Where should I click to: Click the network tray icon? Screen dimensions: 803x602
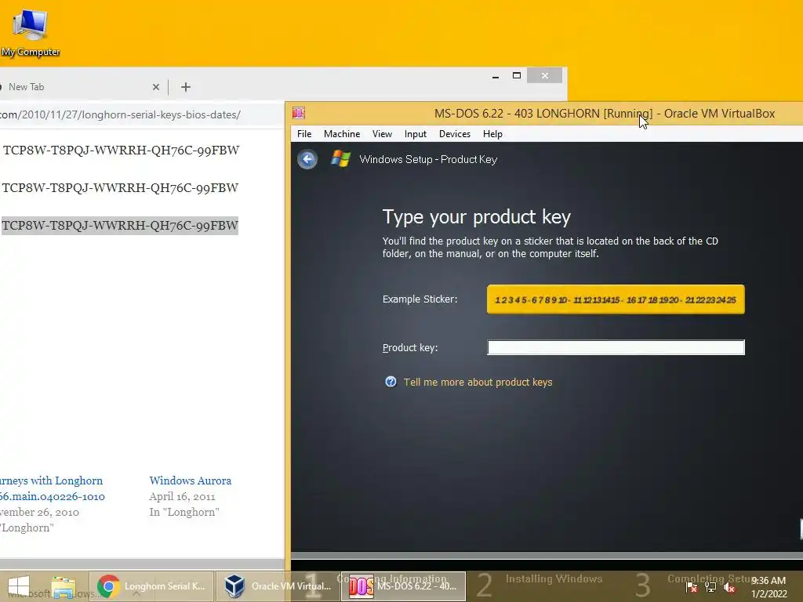[710, 587]
